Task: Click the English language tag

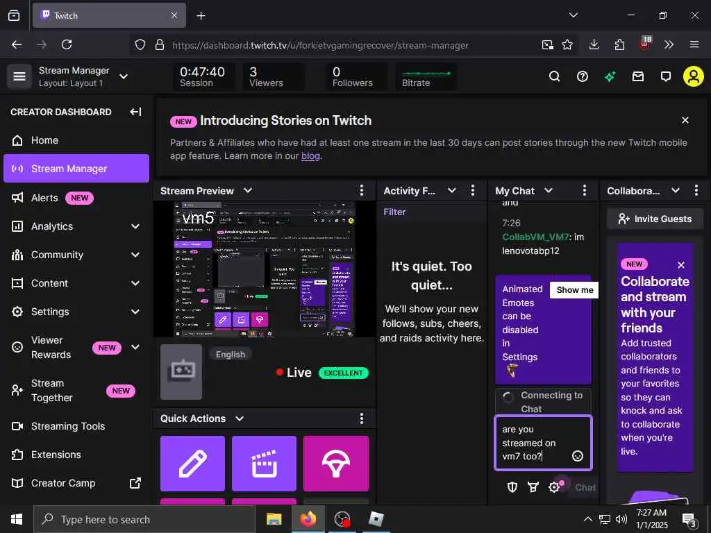Action: click(231, 354)
